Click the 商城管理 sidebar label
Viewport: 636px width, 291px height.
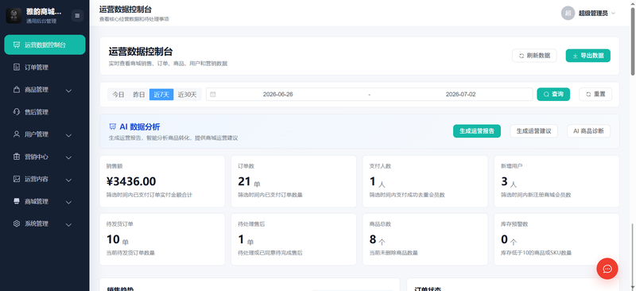coord(37,201)
